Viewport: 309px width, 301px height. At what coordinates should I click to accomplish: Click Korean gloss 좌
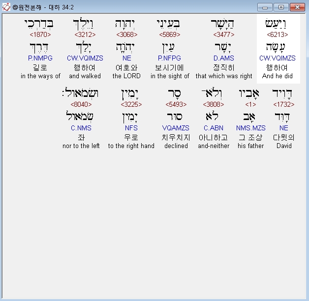81,137
